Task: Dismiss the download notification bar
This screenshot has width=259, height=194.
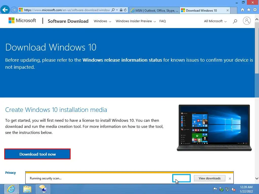Action: [x=230, y=179]
